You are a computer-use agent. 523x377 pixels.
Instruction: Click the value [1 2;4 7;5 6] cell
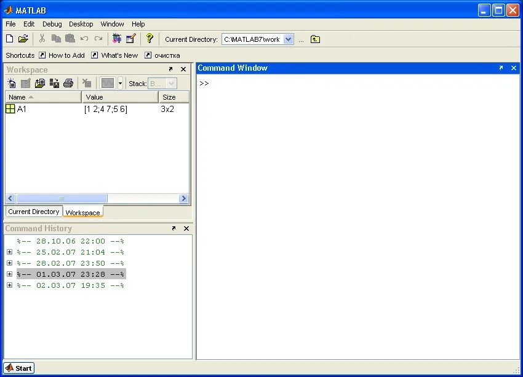tap(106, 109)
